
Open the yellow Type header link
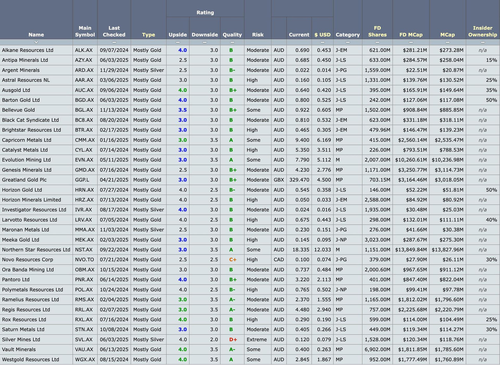148,34
